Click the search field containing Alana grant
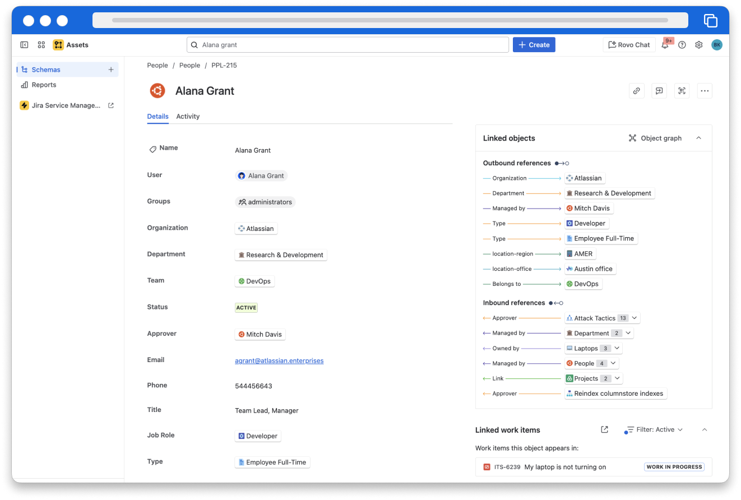 coord(348,45)
